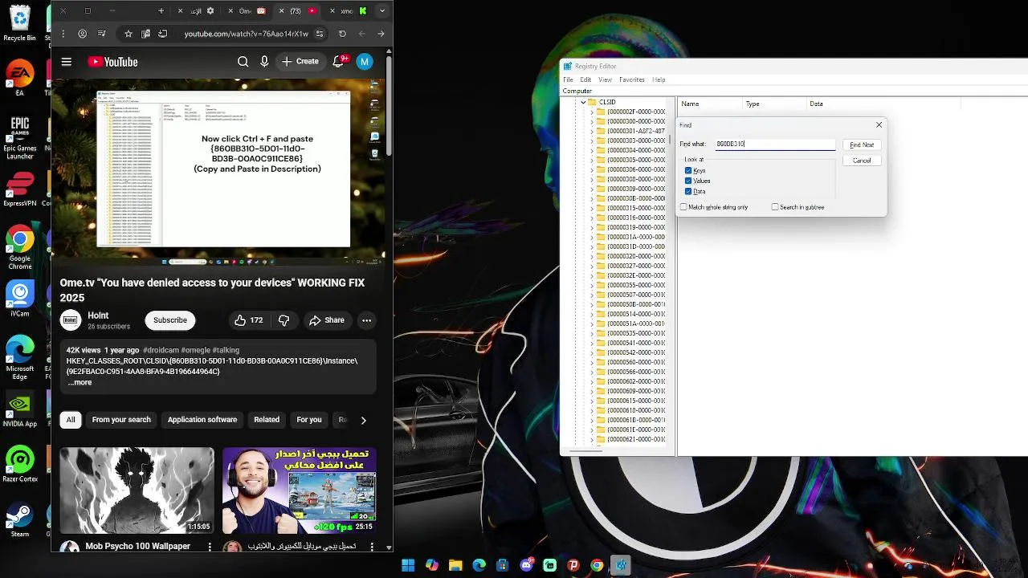1028x578 pixels.
Task: Uncheck Values in Find dialog
Action: tap(688, 181)
